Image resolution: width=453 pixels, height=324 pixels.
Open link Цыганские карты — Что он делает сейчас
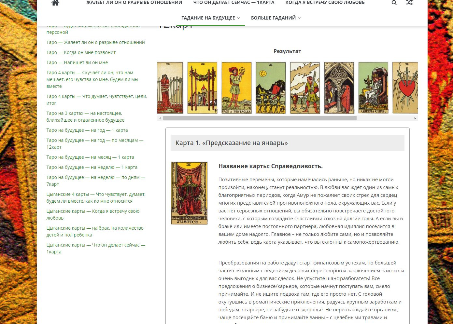96,248
